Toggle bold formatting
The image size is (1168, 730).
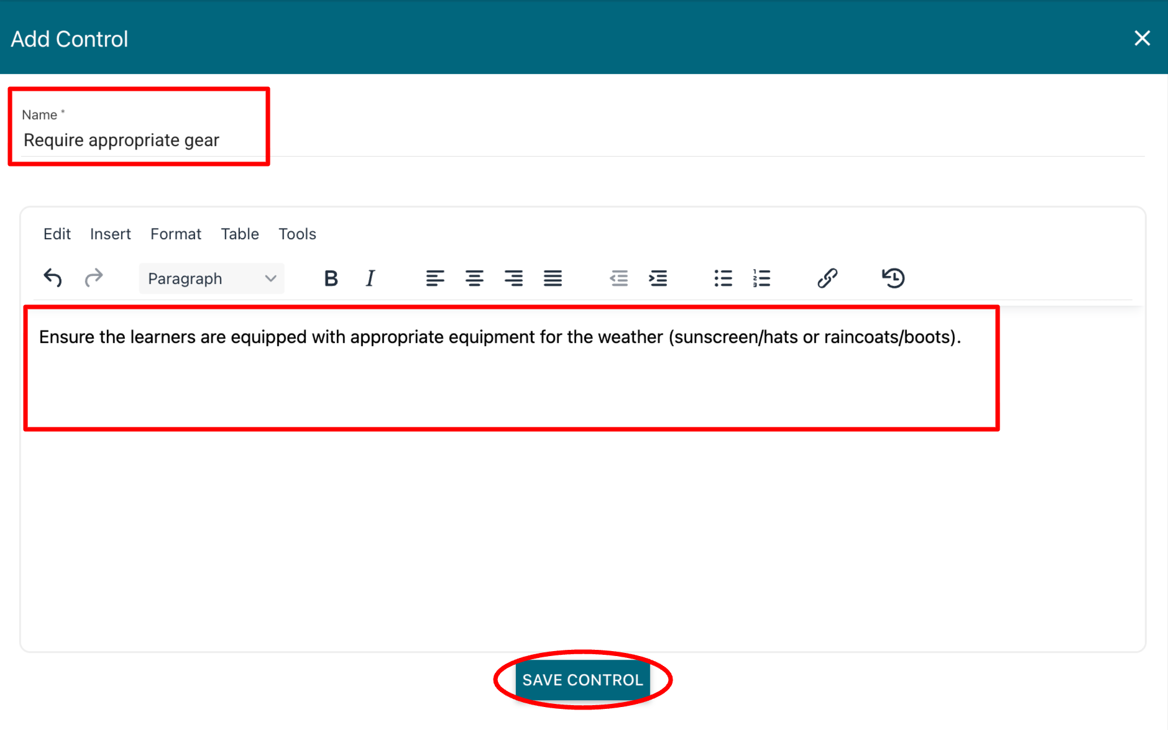[x=331, y=278]
